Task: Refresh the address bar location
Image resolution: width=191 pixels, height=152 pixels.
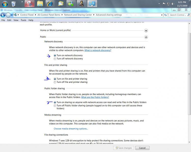Action: (166, 15)
